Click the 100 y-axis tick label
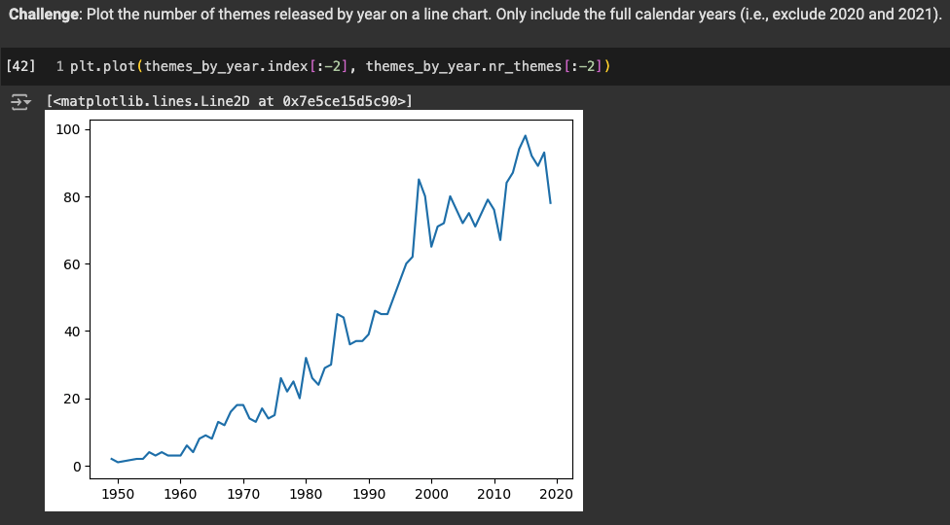950x525 pixels. (x=68, y=129)
